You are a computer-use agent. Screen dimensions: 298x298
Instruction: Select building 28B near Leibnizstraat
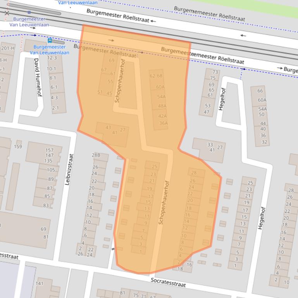click(x=96, y=155)
